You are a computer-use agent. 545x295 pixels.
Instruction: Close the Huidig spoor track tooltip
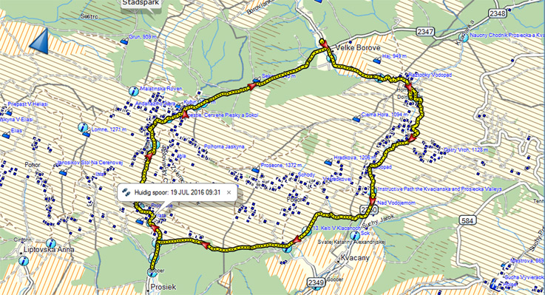tap(229, 192)
